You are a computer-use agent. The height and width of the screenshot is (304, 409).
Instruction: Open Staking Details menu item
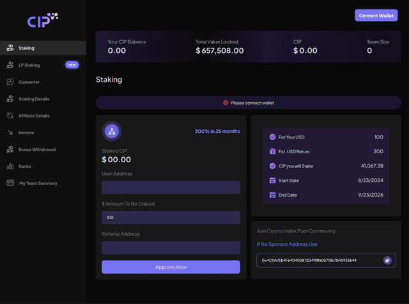tap(34, 99)
